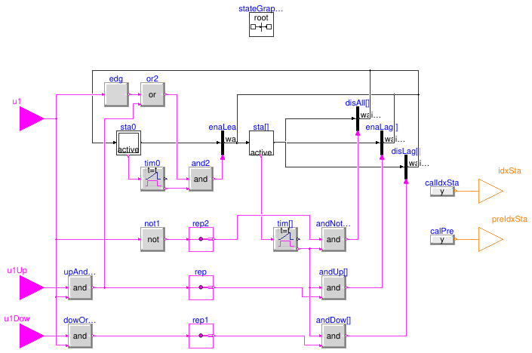The image size is (532, 353).
Task: Select the not1 'not' block
Action: point(152,239)
